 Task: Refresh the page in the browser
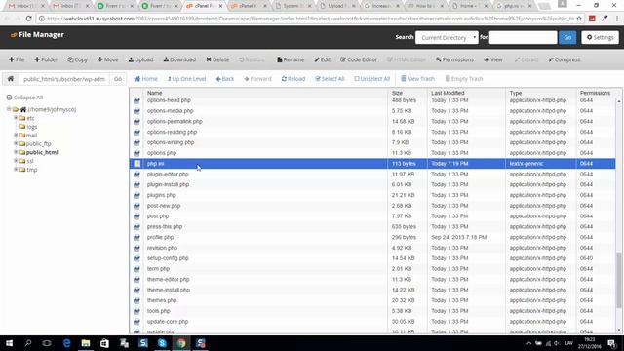tap(28, 19)
